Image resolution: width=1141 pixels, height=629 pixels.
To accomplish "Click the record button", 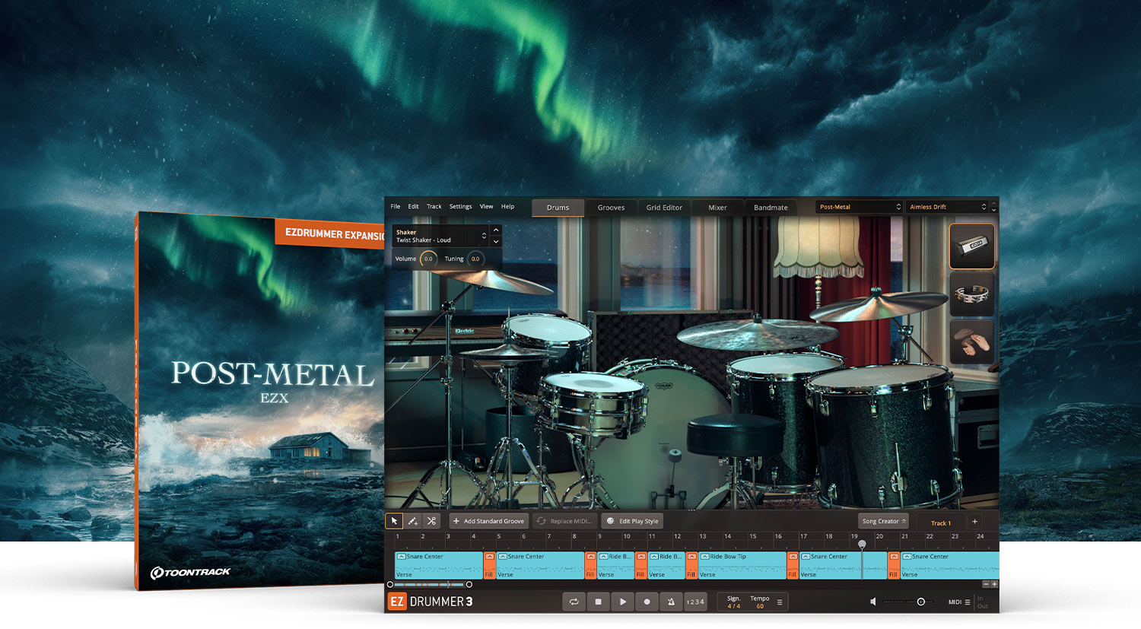I will click(647, 602).
